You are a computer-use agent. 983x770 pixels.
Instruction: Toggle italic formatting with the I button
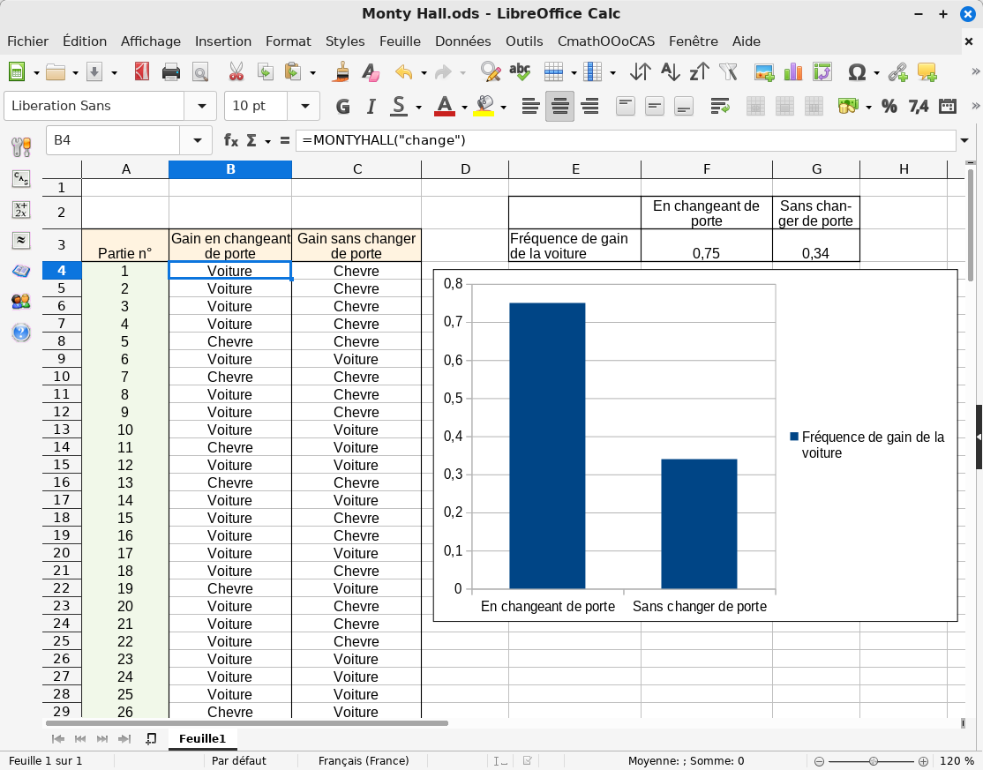[371, 107]
